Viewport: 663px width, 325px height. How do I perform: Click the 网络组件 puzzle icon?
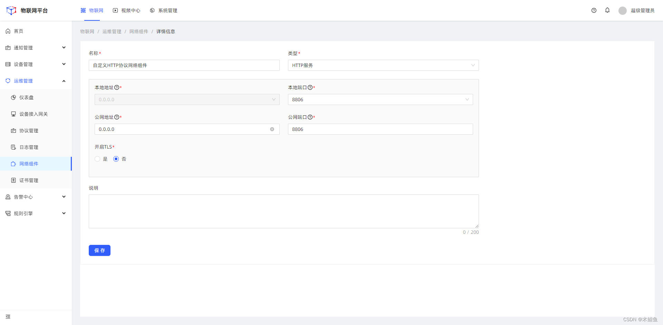click(x=13, y=164)
